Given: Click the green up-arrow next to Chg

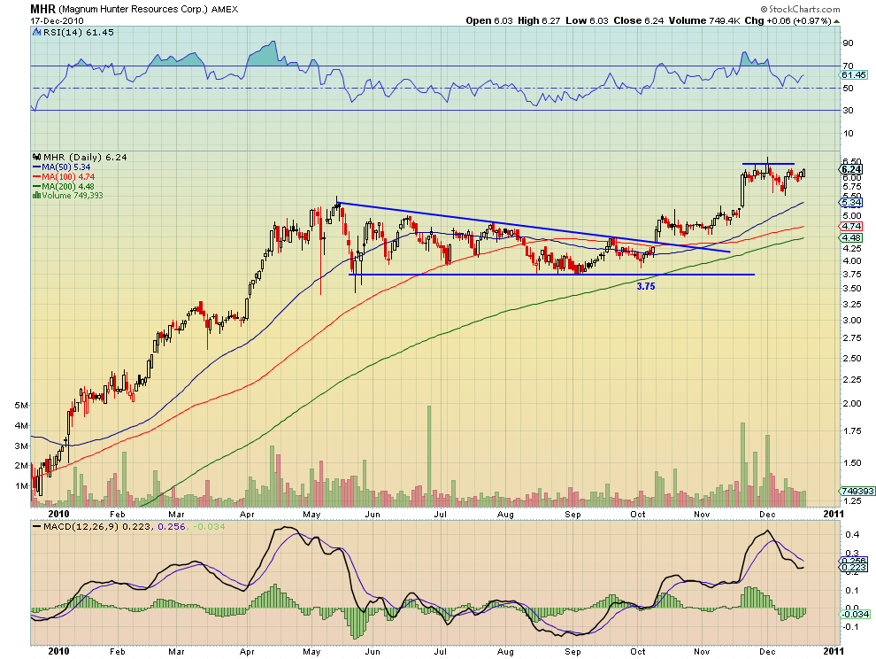Looking at the screenshot, I should [x=837, y=21].
